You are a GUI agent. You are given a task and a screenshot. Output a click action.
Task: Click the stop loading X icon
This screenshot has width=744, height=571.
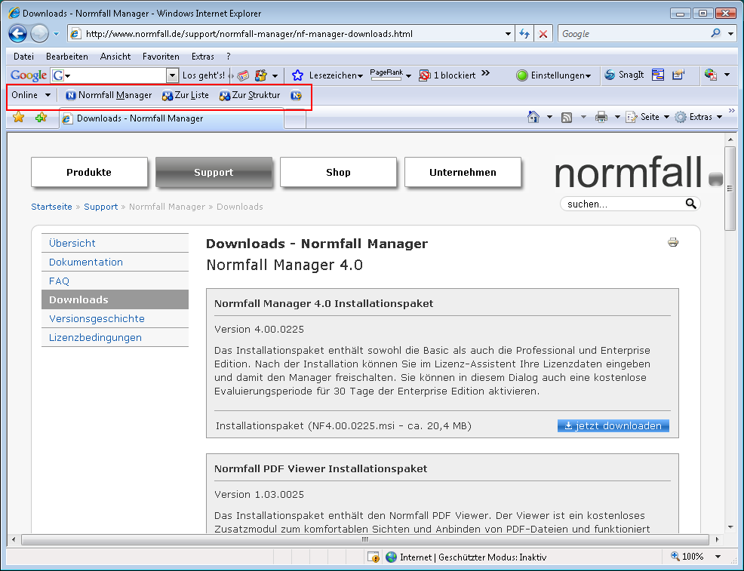pos(543,34)
